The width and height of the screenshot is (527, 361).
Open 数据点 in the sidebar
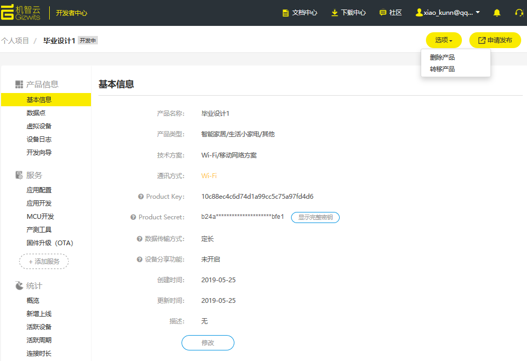40,113
